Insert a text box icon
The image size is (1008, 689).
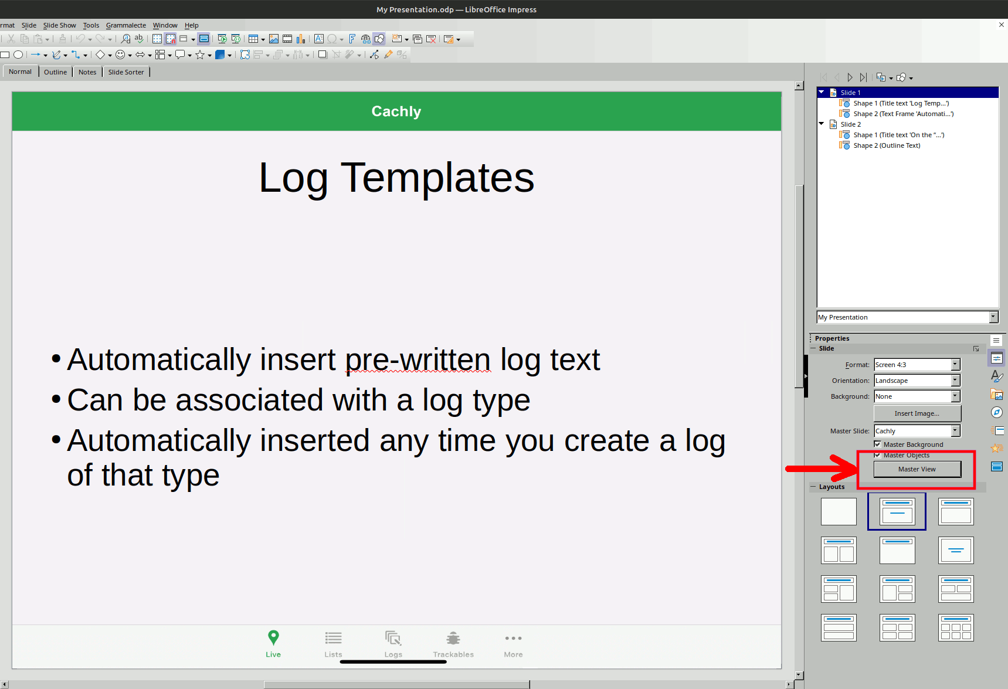pos(319,39)
